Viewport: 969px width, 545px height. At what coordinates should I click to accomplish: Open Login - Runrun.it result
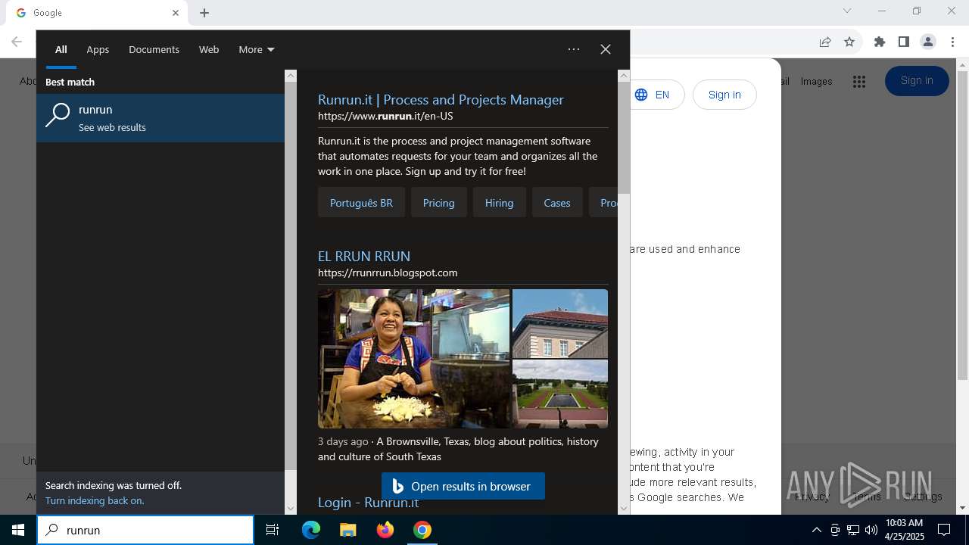click(x=368, y=503)
